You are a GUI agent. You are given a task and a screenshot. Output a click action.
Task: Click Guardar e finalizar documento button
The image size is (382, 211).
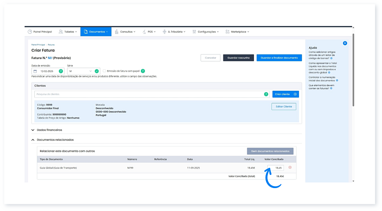279,58
